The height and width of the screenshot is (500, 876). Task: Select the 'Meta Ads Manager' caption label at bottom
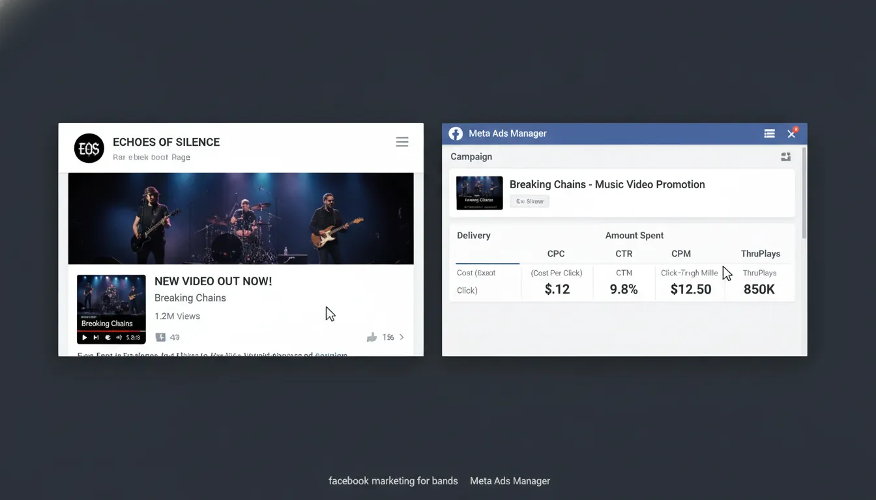(510, 481)
